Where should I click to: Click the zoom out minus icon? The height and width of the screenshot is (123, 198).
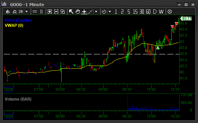(56, 12)
